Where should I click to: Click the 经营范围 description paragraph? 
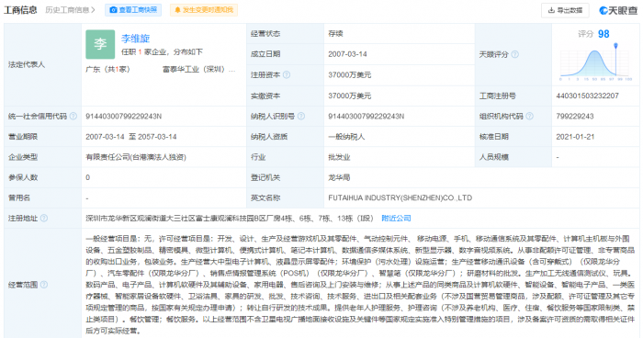click(x=360, y=284)
